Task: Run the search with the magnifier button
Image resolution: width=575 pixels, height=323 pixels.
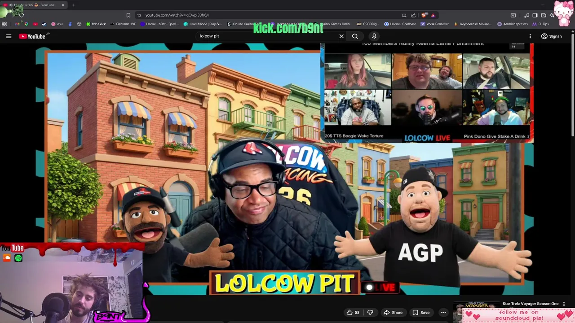Action: click(x=355, y=36)
